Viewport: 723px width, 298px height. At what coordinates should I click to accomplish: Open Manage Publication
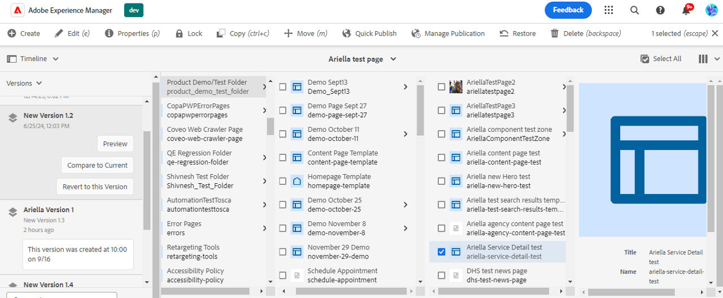click(448, 33)
